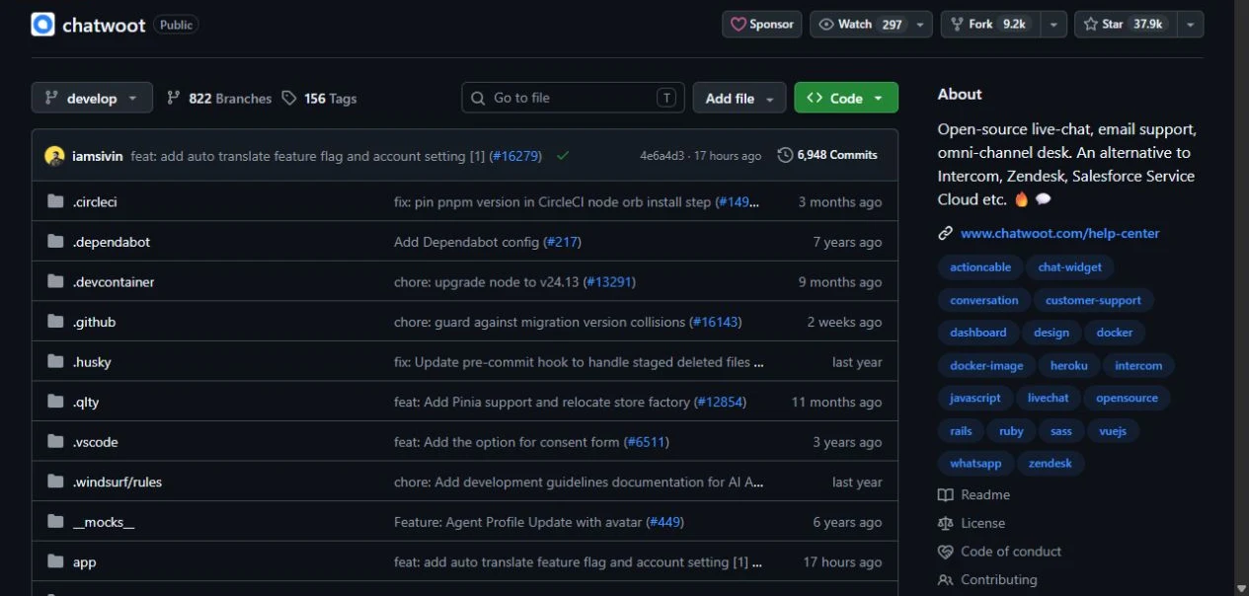Open the .dependabot folder
The image size is (1249, 596).
tap(112, 242)
